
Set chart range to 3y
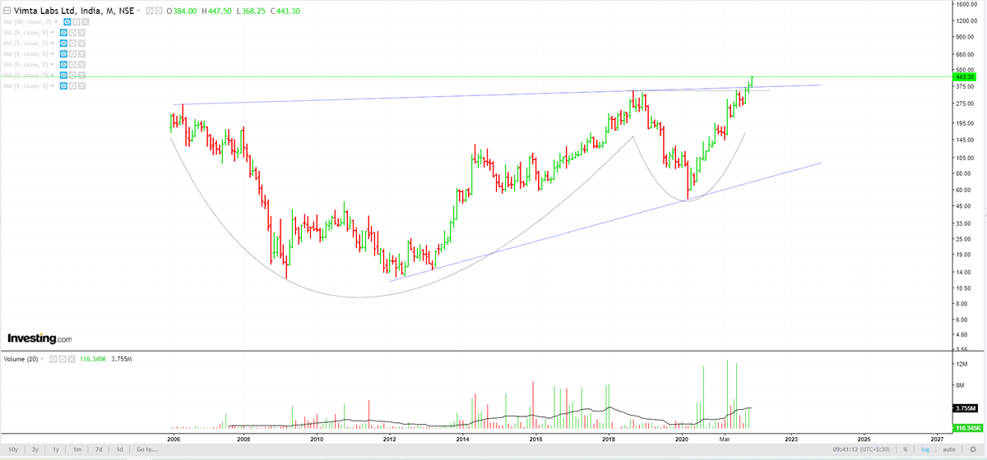[x=35, y=449]
